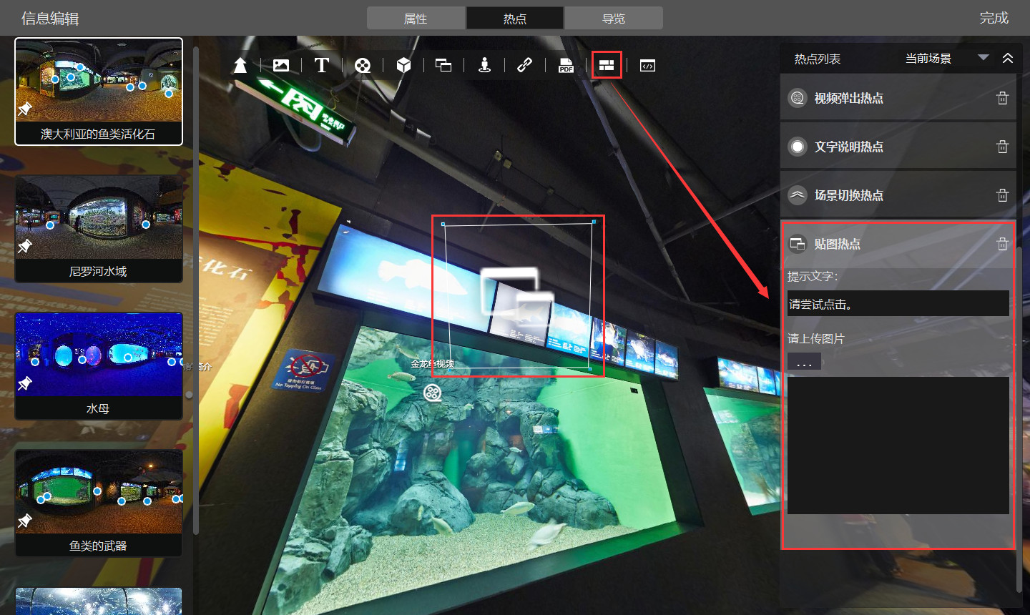Select the 水母 scene thumbnail
The image size is (1030, 615).
[x=99, y=365]
